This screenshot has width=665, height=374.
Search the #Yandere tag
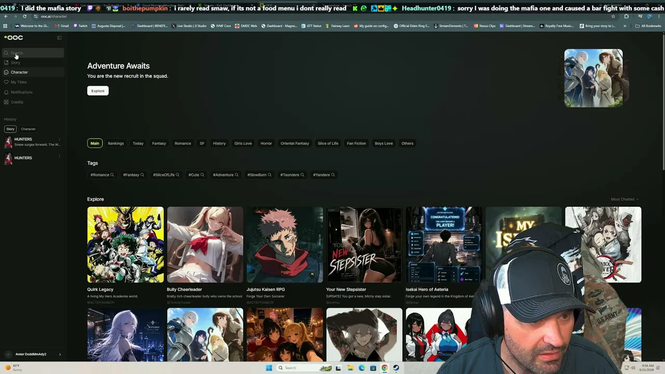(x=324, y=175)
